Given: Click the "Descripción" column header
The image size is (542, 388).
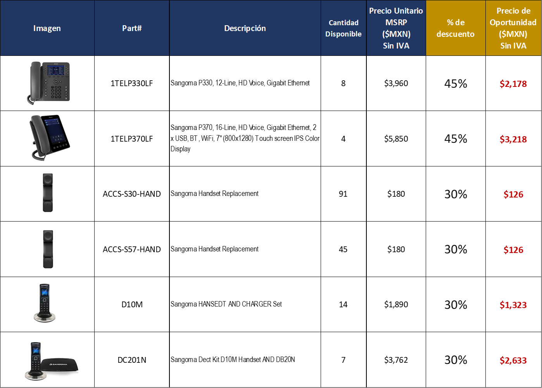Looking at the screenshot, I should (x=245, y=28).
